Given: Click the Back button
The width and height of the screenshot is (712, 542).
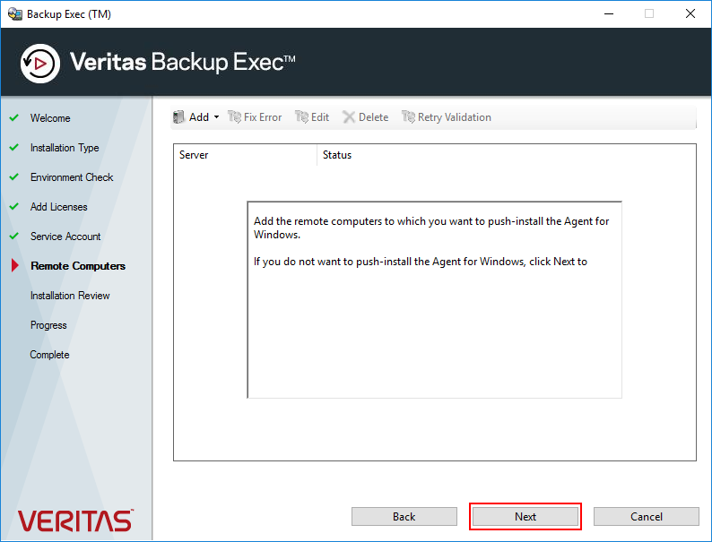Looking at the screenshot, I should [x=404, y=517].
